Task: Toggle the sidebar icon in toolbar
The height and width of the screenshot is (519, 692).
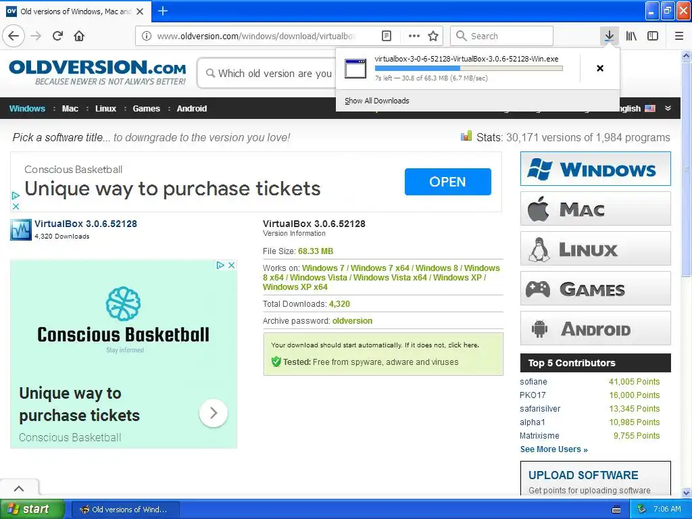Action: click(653, 36)
